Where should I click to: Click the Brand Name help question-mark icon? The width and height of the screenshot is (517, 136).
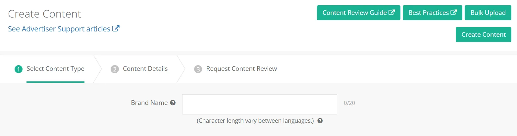pyautogui.click(x=173, y=103)
